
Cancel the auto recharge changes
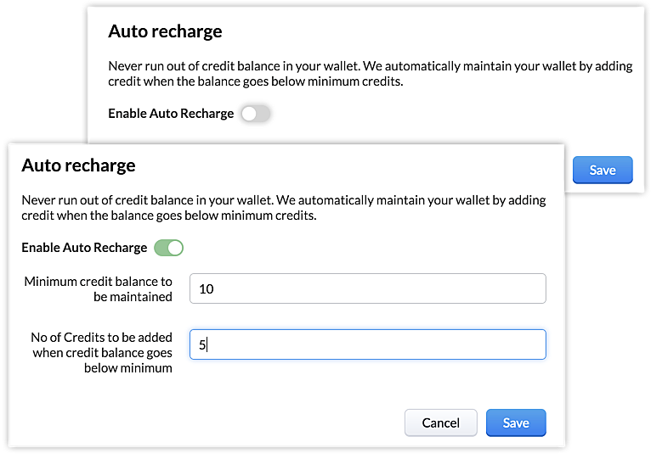441,423
